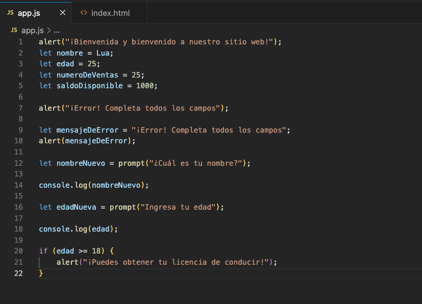Click the string "¡Bienvenida y bienvenido a nuestro sitio web!"
This screenshot has width=422, height=304.
tap(169, 42)
